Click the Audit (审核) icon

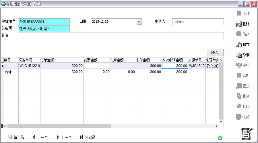pos(238,65)
